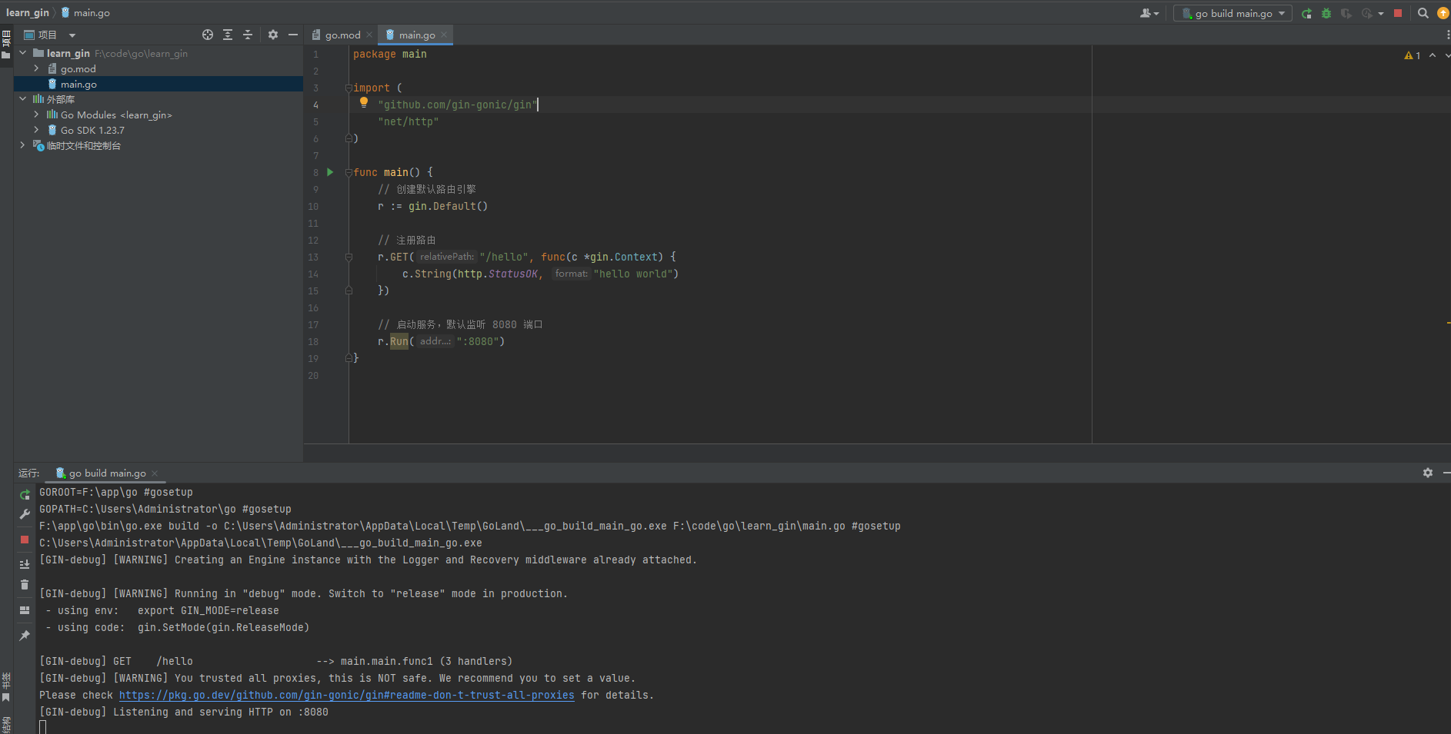
Task: Click the orange IDE update arrow icon
Action: coord(1443,13)
